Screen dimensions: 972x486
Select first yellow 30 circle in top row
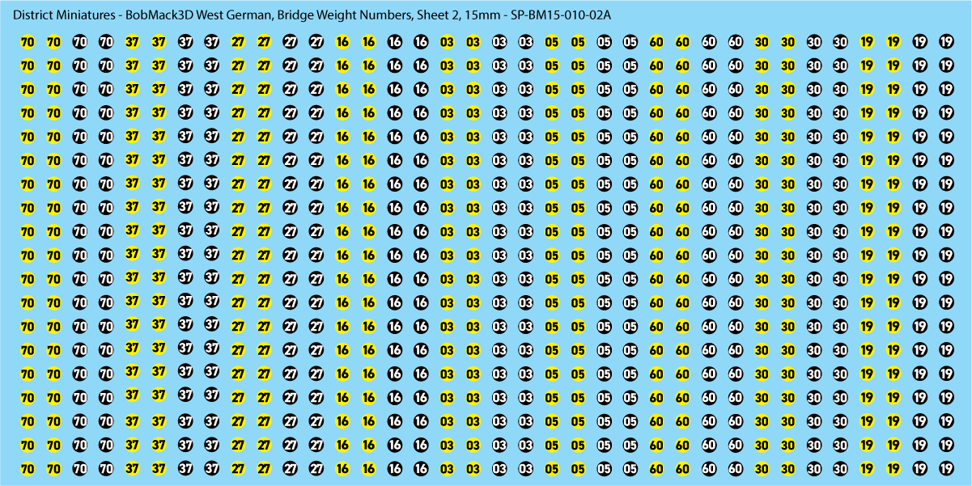pyautogui.click(x=762, y=42)
